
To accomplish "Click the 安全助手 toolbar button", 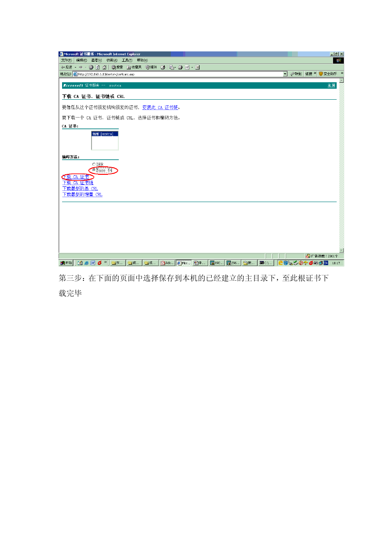I will (x=328, y=74).
